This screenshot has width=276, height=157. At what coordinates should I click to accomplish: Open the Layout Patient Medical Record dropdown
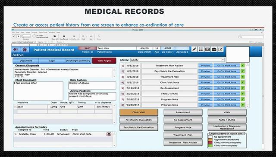(26, 42)
